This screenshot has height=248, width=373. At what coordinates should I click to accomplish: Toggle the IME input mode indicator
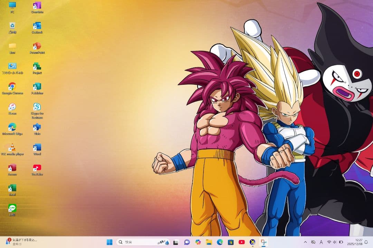321,242
